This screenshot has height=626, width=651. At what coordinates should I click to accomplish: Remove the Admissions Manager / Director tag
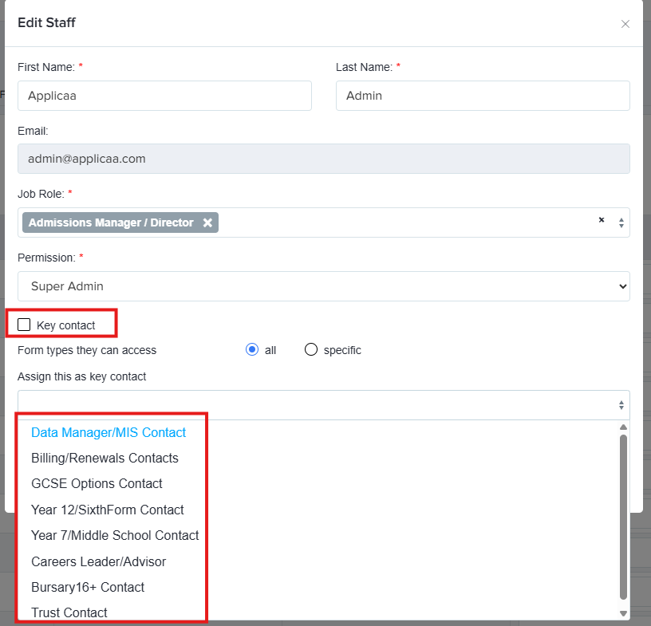point(207,222)
